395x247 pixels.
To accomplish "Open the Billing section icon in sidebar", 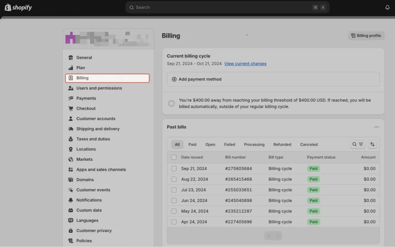I will click(x=71, y=78).
